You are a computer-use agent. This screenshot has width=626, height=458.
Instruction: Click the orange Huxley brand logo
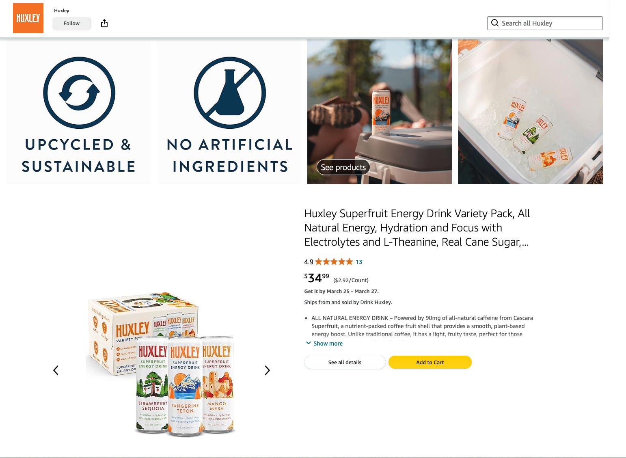28,18
